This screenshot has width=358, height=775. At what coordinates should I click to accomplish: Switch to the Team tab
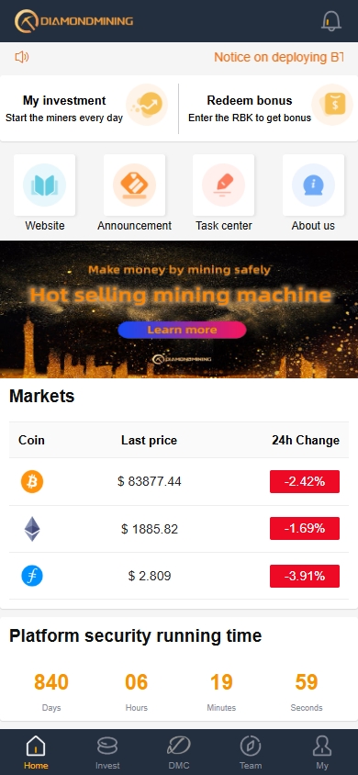[x=251, y=753]
